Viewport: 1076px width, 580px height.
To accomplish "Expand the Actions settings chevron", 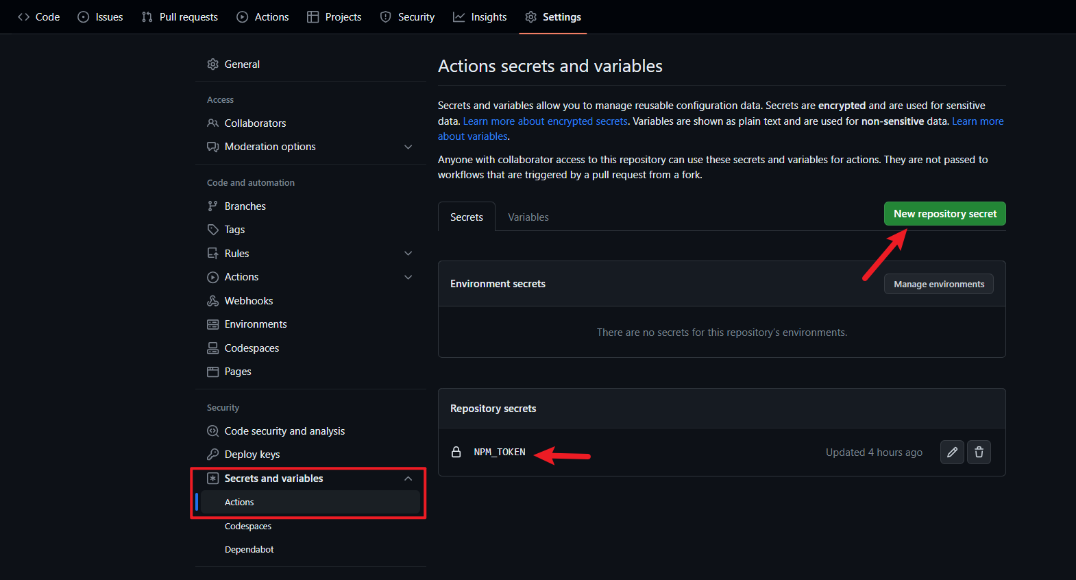I will (x=408, y=277).
